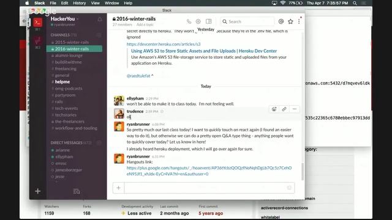
Task: Add a new team with plus icon
Action: 38,191
